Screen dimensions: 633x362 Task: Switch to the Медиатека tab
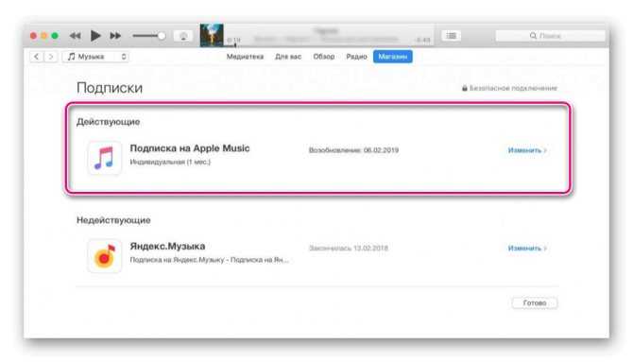click(x=245, y=57)
